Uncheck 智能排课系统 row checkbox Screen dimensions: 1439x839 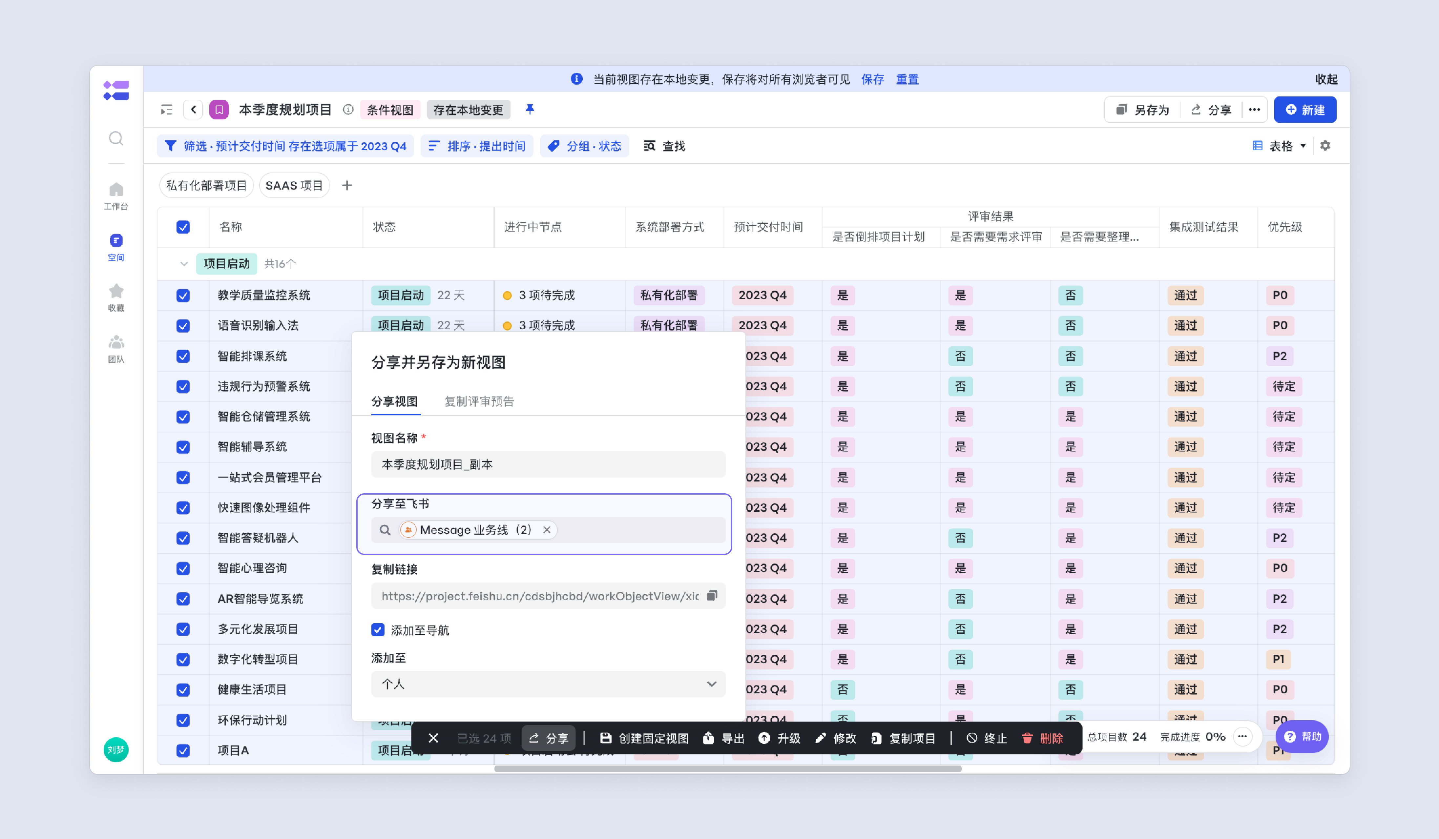tap(183, 356)
